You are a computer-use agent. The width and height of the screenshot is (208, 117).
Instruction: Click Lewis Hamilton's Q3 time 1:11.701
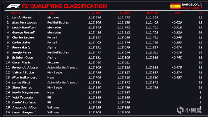pyautogui.click(x=152, y=27)
